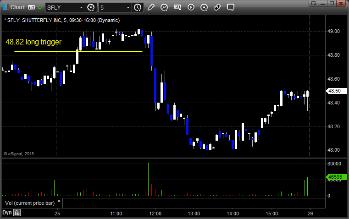Image resolution: width=349 pixels, height=219 pixels.
Task: Click the 14:00 time axis label
Action: pos(233,214)
